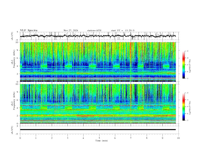Click the ch.2 color bar log(PSD) label
201x155 pixels.
190,108
